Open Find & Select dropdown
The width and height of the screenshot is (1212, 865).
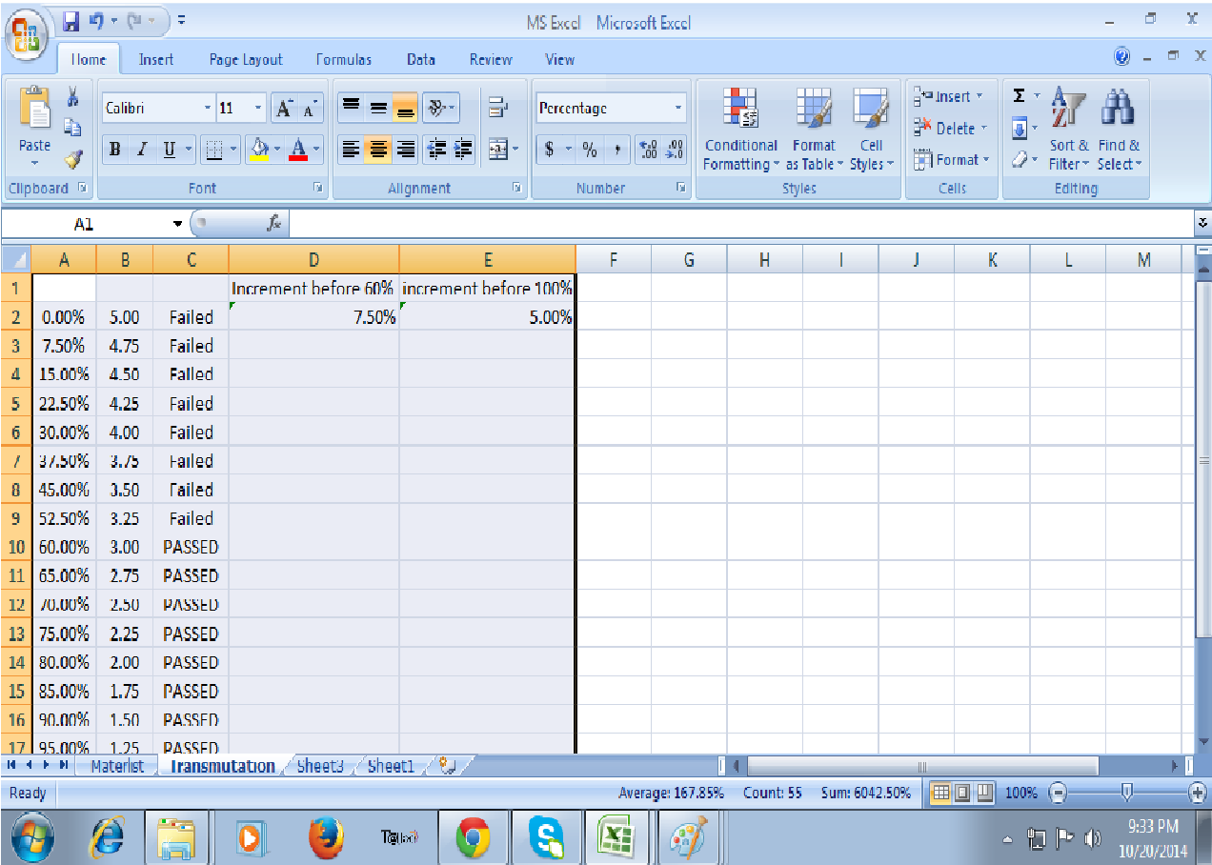pos(1118,129)
